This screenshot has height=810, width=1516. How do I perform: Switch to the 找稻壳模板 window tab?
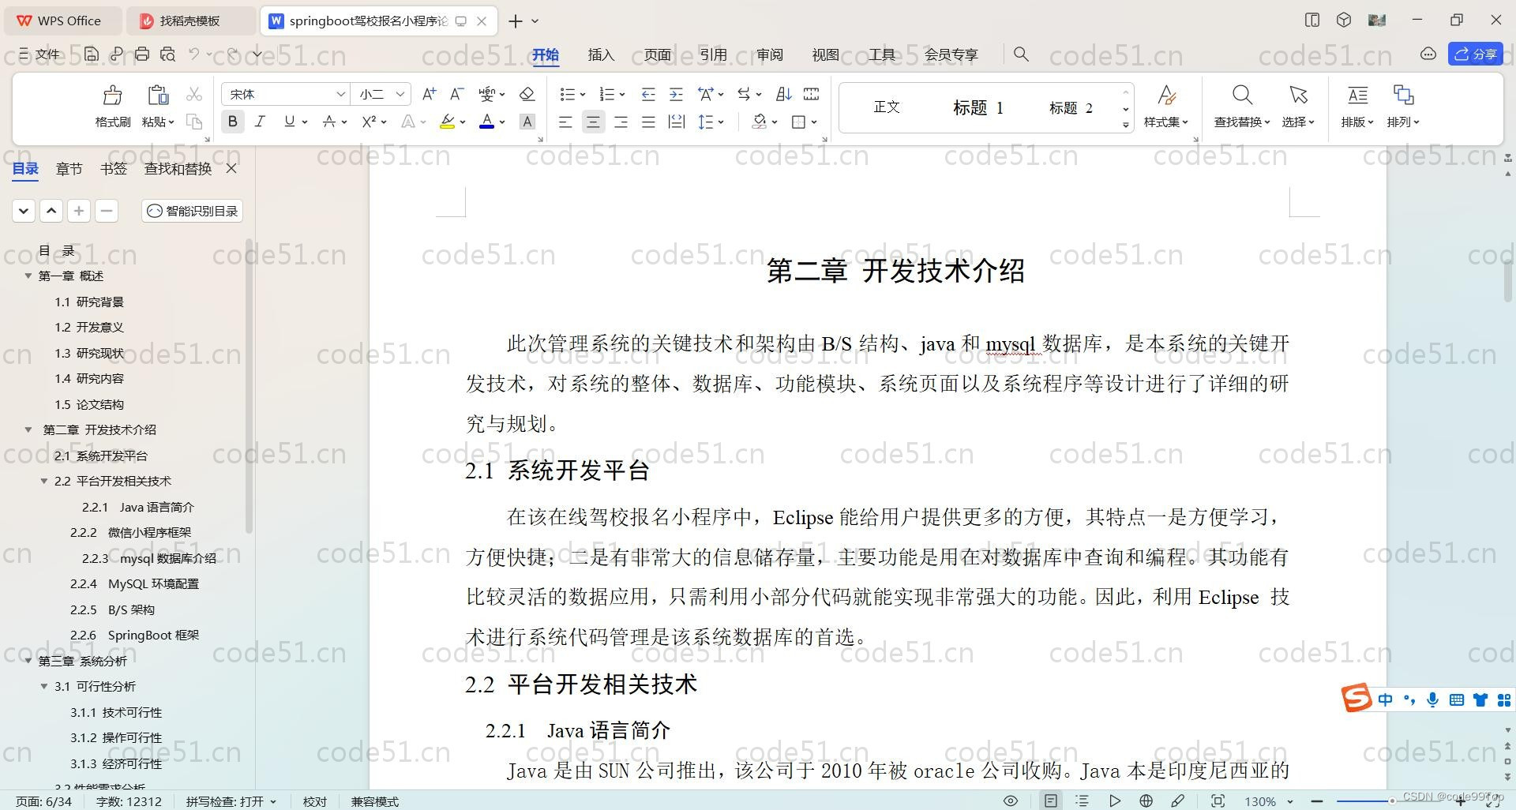190,21
